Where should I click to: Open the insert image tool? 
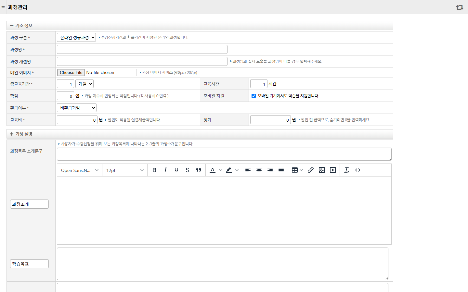point(322,170)
